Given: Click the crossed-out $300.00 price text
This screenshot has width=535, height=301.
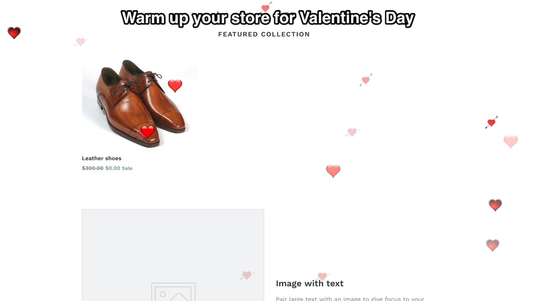Looking at the screenshot, I should point(92,168).
